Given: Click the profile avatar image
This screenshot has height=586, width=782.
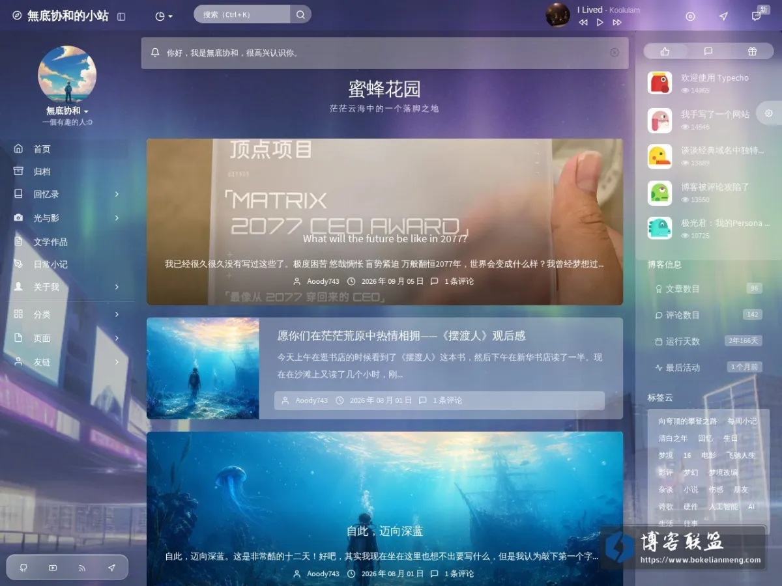Looking at the screenshot, I should [67, 74].
